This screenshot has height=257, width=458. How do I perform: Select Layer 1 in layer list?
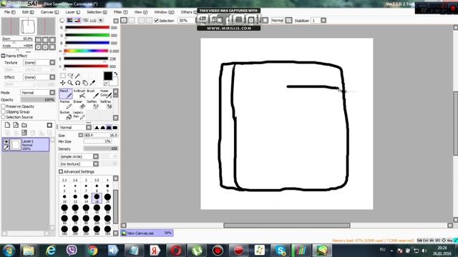point(26,144)
